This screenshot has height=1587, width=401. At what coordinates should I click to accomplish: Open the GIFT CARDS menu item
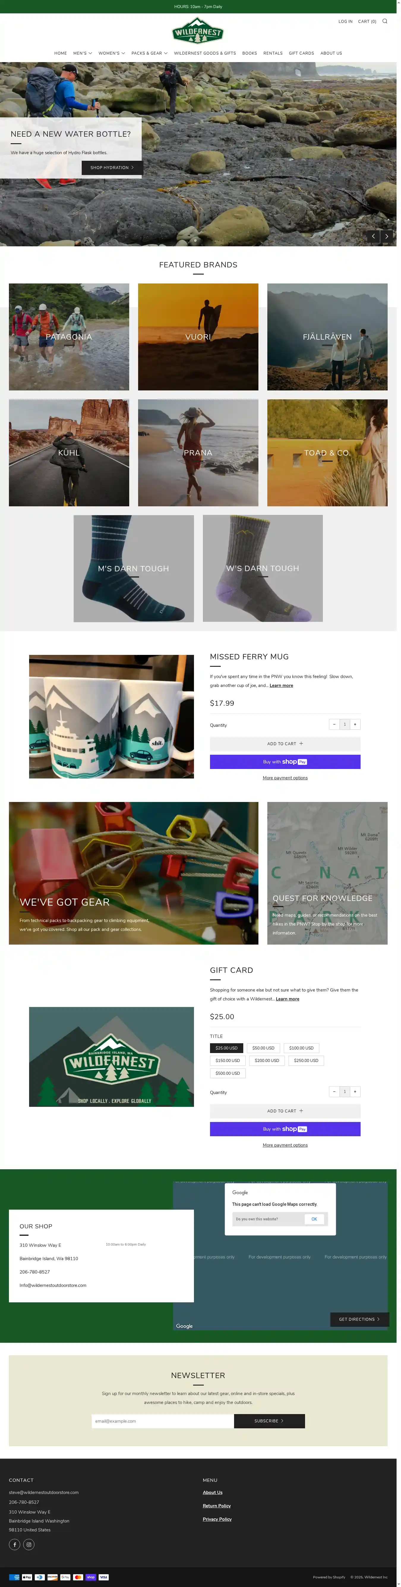pos(301,53)
